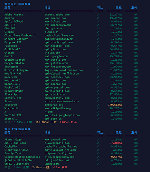Click api.openai.com domain
This screenshot has width=150, height=172.
coord(56,84)
